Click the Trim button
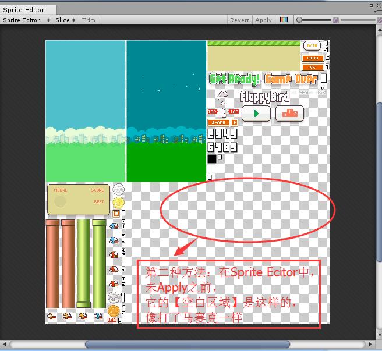The width and height of the screenshot is (382, 351). pyautogui.click(x=89, y=20)
